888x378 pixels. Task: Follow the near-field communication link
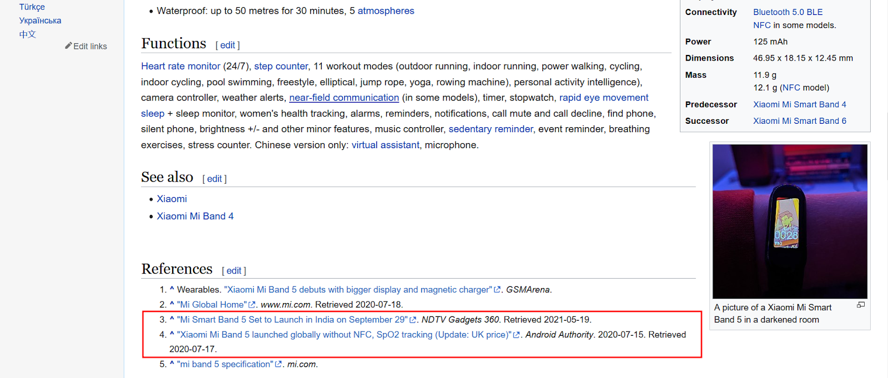pyautogui.click(x=344, y=98)
